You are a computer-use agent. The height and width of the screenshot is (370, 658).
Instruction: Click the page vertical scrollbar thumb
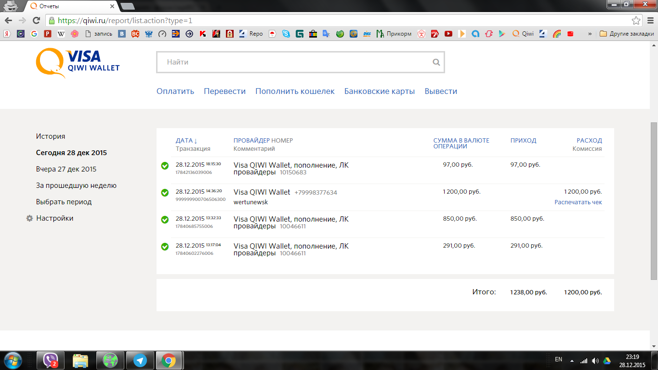pos(654,200)
